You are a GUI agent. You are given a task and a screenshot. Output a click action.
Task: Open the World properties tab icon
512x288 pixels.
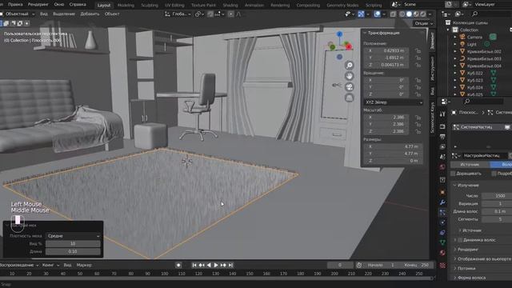(x=442, y=167)
